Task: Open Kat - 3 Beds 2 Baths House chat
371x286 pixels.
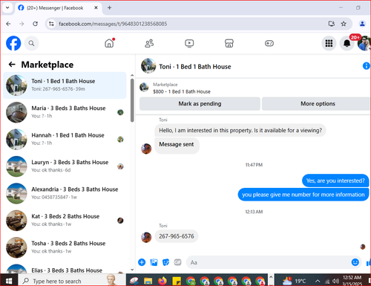Action: [65, 220]
